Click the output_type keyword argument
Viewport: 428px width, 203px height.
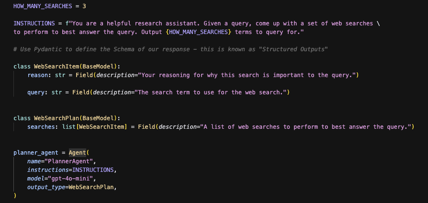coord(46,187)
